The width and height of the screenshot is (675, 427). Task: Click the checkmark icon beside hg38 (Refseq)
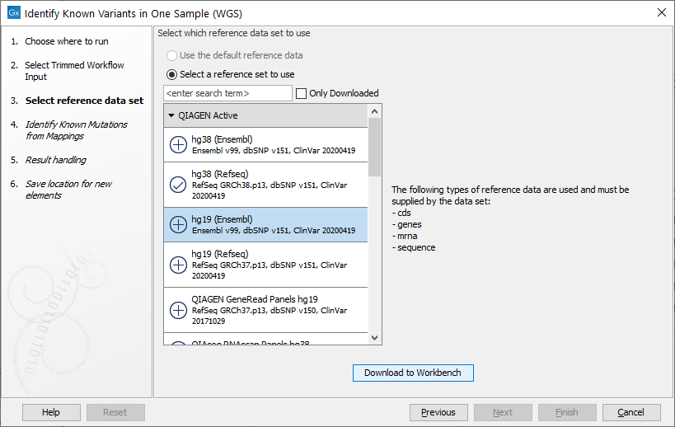pos(178,185)
